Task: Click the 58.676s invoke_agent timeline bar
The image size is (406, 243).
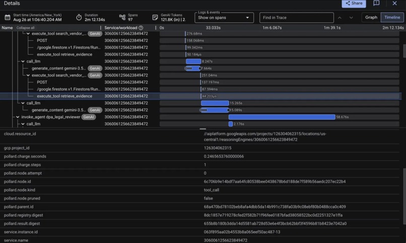Action: click(x=282, y=117)
